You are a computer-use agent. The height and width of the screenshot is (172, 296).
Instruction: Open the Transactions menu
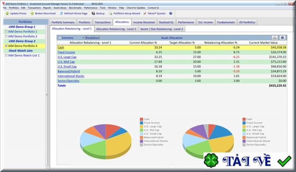point(34,8)
